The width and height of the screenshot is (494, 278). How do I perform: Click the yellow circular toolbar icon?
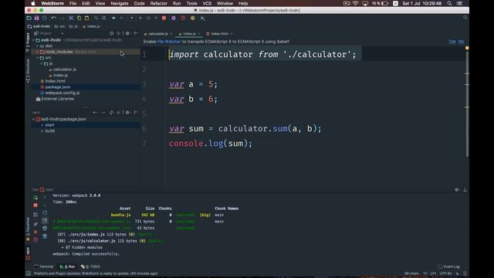[192, 19]
